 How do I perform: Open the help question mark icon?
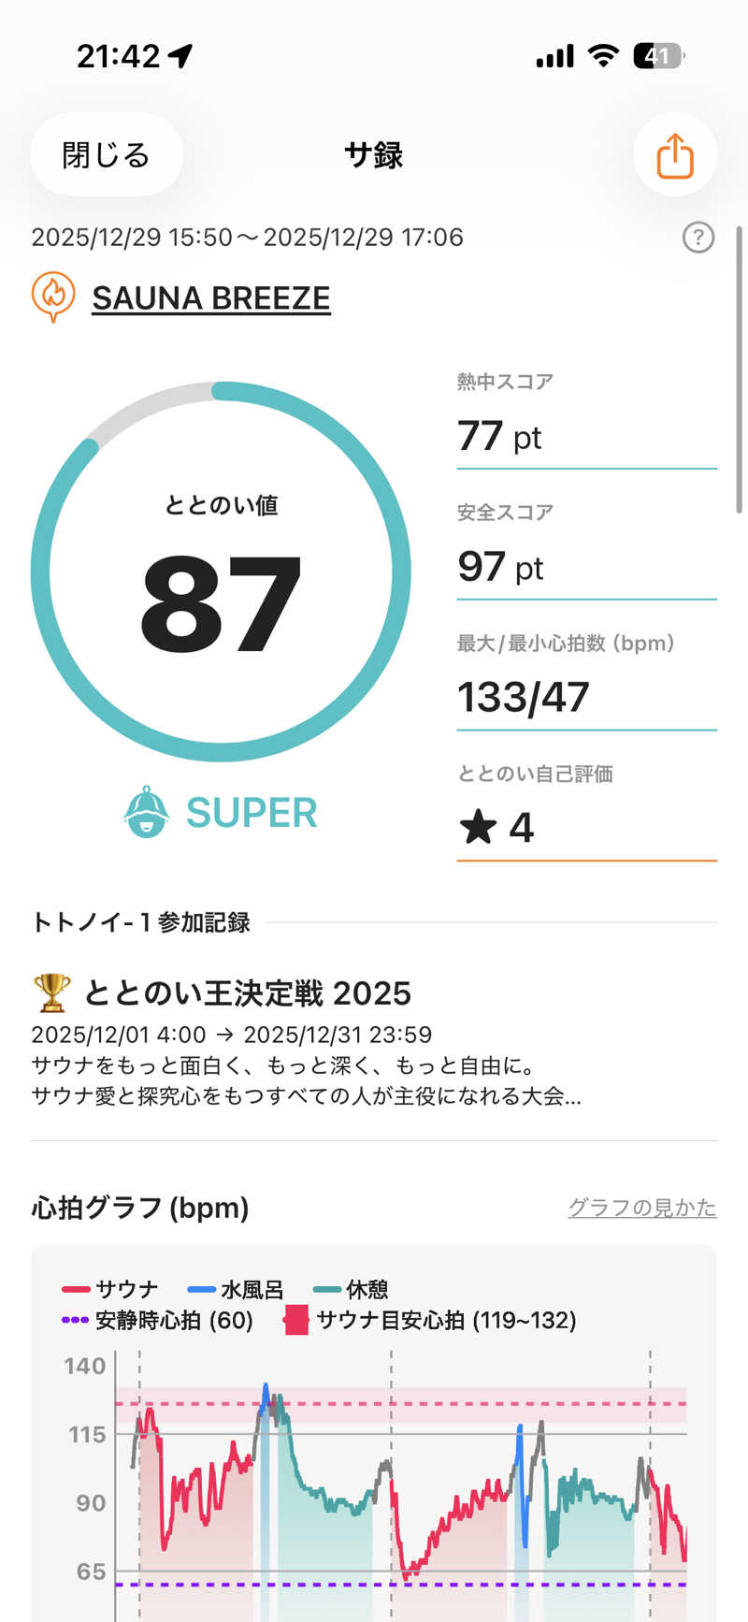pyautogui.click(x=698, y=238)
